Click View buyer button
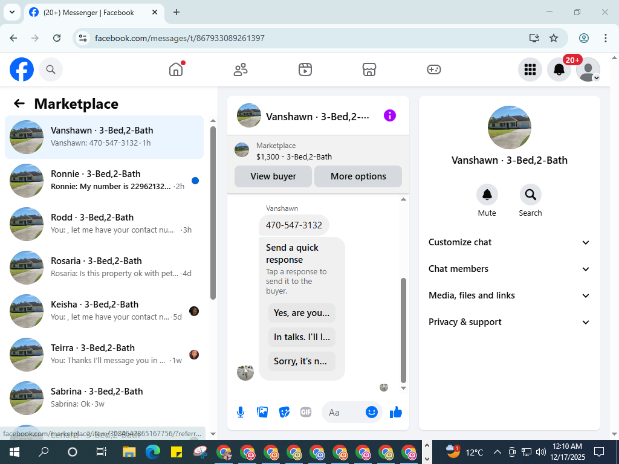Image resolution: width=619 pixels, height=464 pixels. [x=273, y=176]
